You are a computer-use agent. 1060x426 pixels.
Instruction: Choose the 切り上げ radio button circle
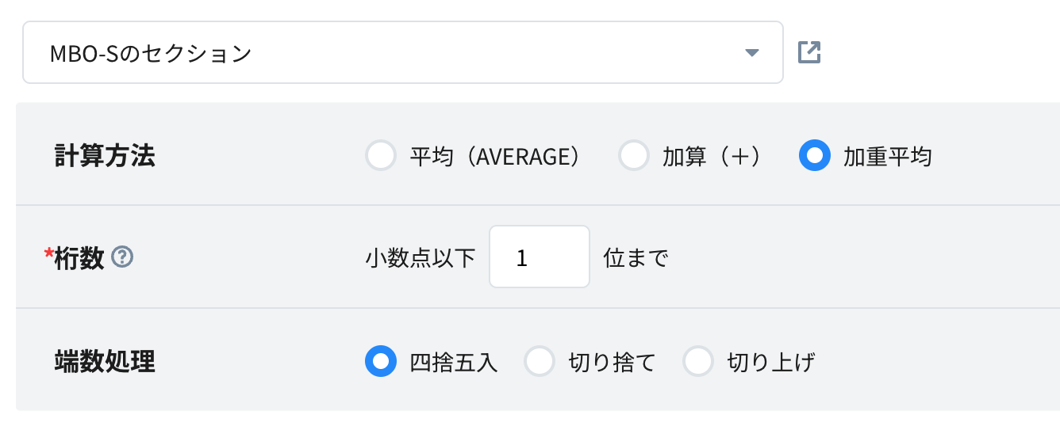tap(698, 362)
